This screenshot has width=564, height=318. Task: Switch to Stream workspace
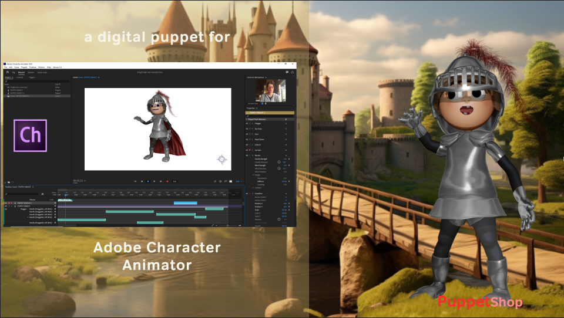pos(31,72)
